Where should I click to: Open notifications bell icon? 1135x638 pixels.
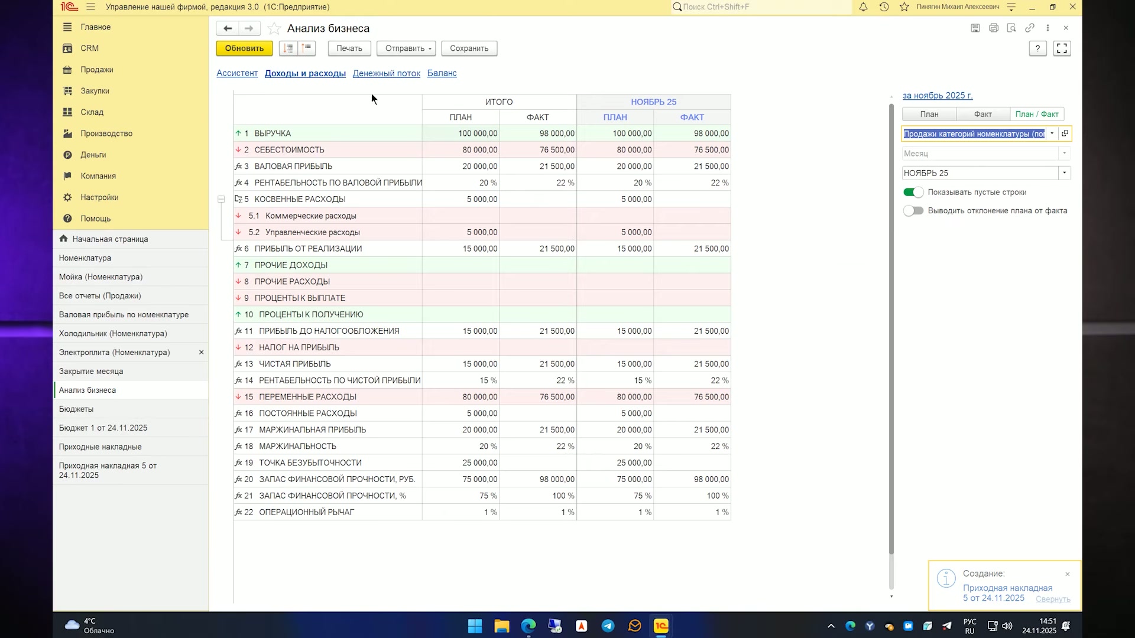click(x=863, y=7)
